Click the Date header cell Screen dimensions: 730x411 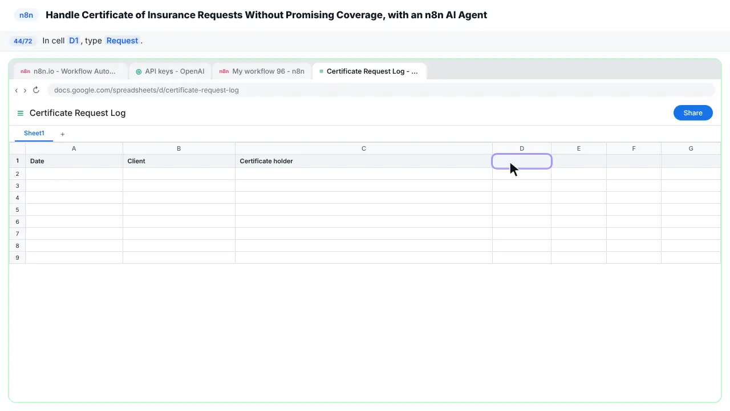74,161
